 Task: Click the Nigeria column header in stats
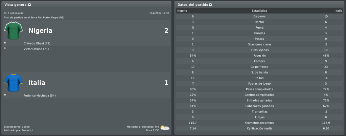point(182,11)
